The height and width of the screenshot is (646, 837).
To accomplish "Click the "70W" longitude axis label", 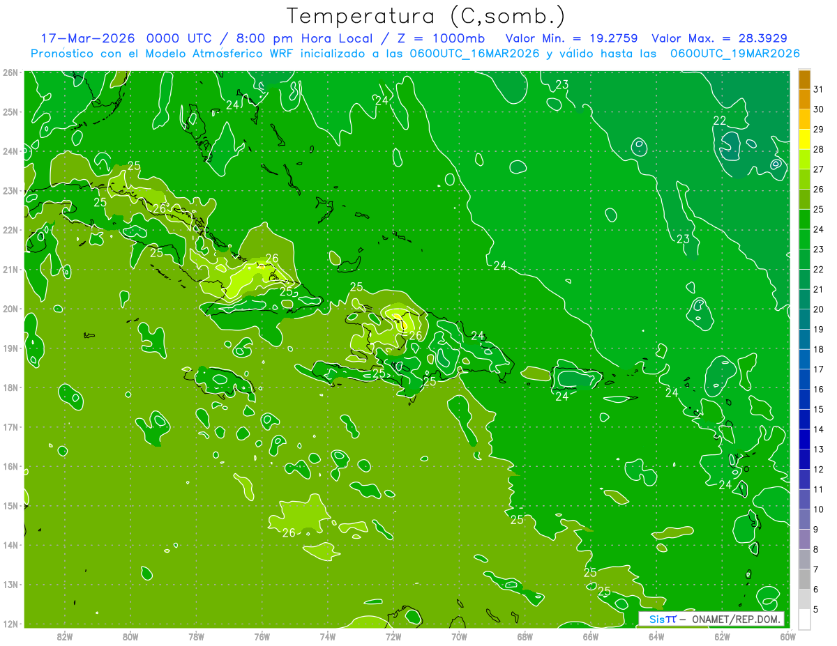I will [459, 636].
